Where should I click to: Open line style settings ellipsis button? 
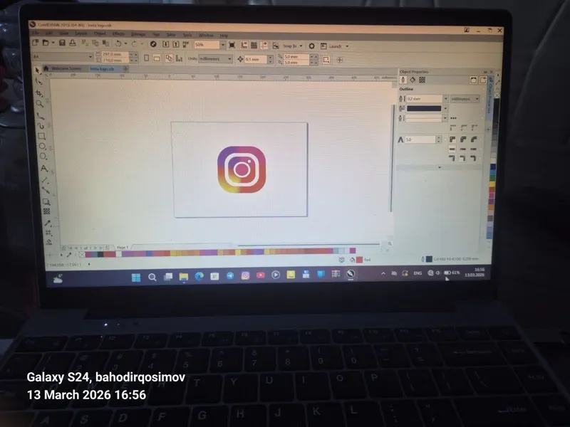tap(453, 118)
